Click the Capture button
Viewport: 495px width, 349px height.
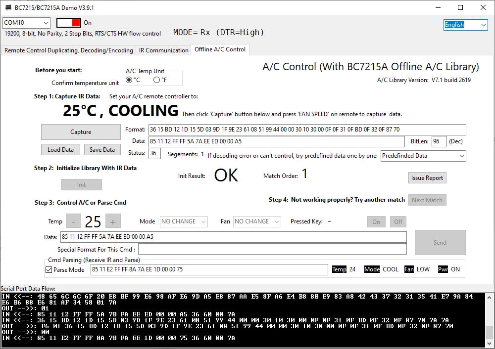click(81, 132)
